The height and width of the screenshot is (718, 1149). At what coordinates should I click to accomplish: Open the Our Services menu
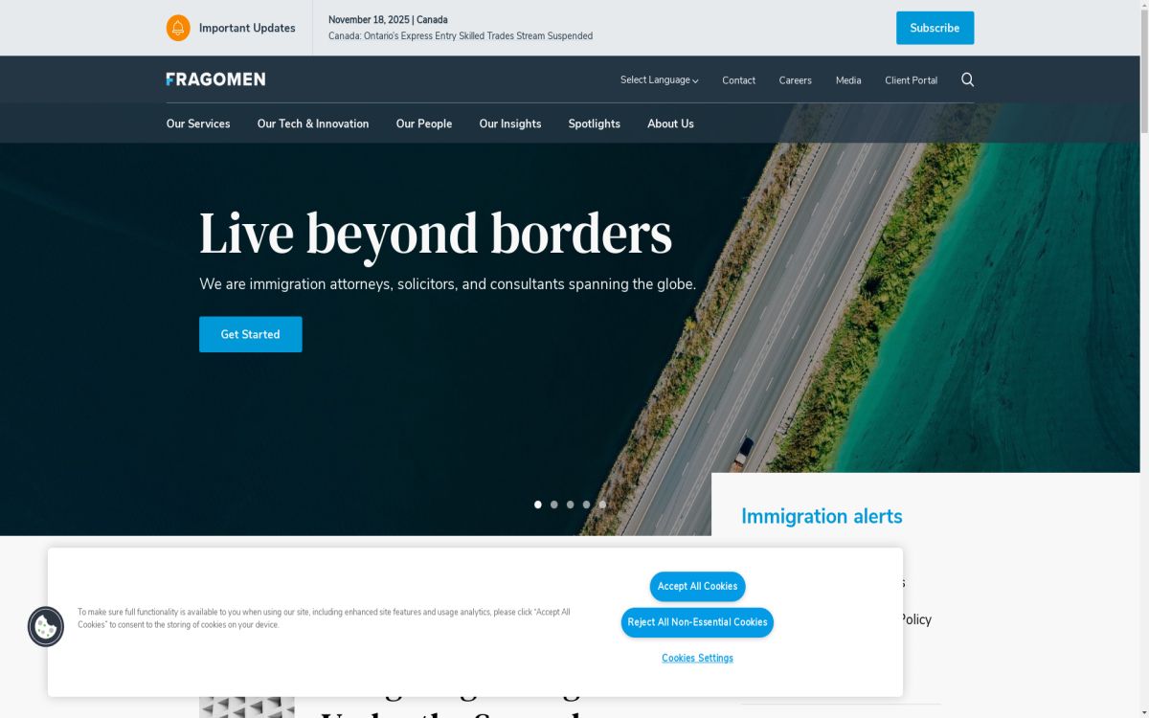pyautogui.click(x=197, y=123)
